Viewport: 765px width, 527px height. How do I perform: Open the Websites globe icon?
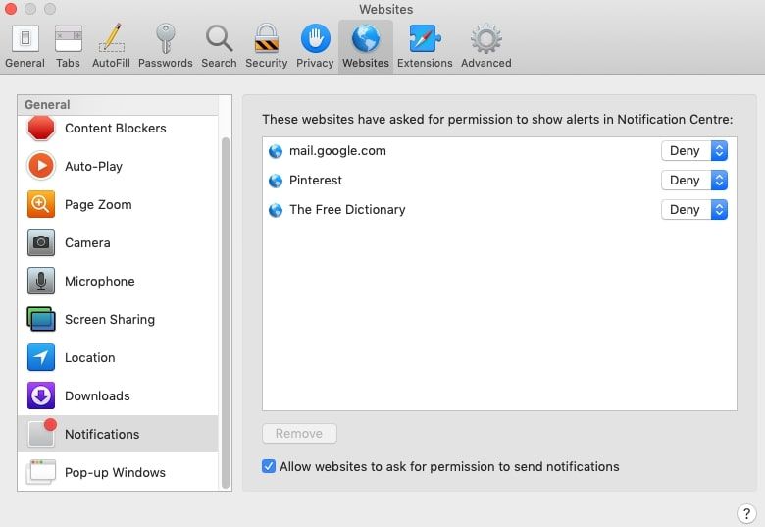pos(366,38)
